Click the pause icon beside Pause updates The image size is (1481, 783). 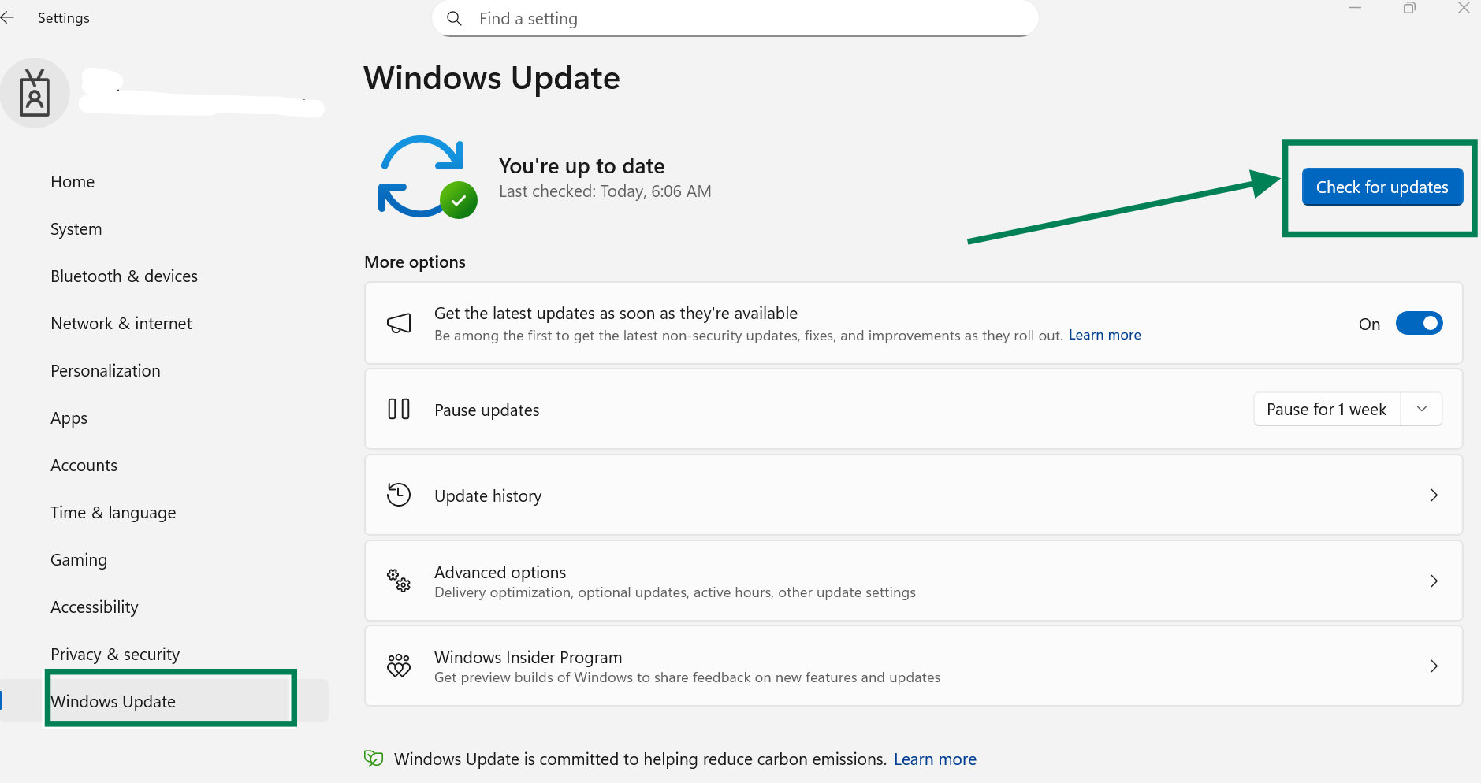399,409
